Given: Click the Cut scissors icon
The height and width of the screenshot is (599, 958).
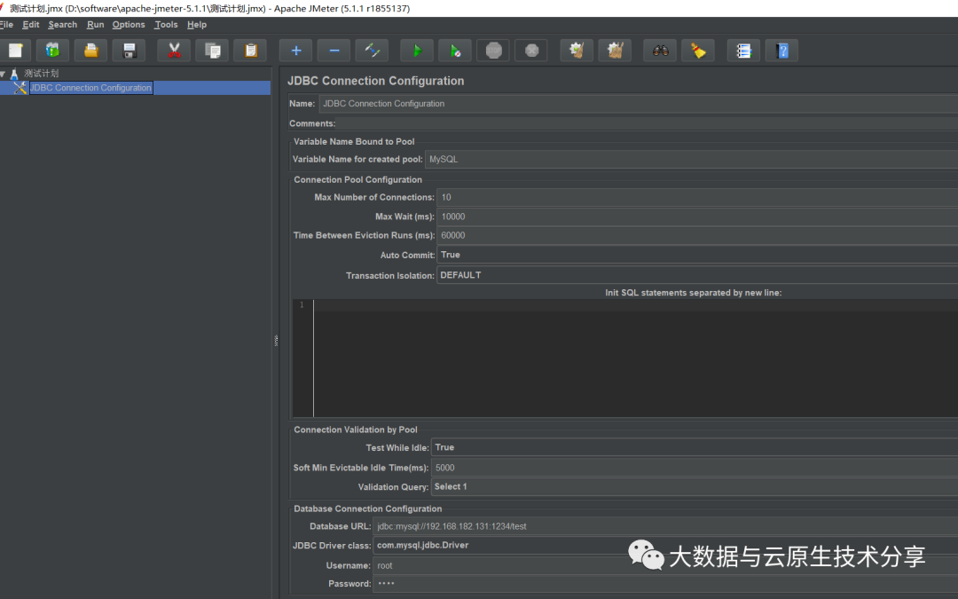Looking at the screenshot, I should (174, 51).
